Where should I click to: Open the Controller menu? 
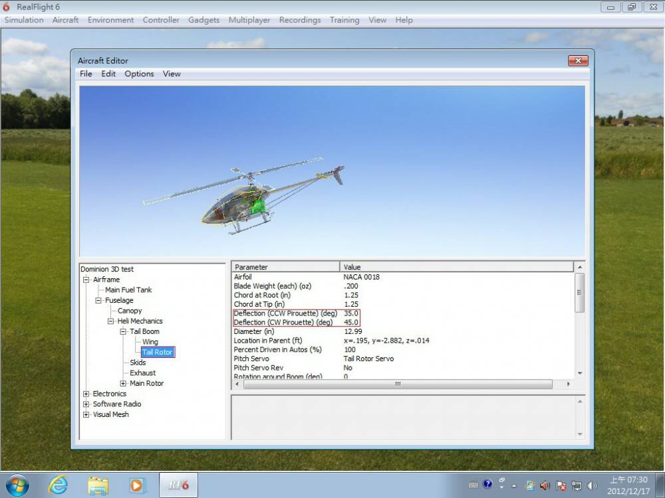pyautogui.click(x=161, y=20)
